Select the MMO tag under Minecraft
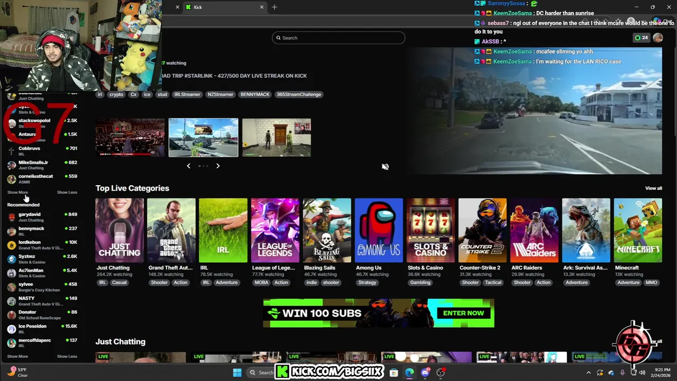Viewport: 677px width, 381px height. [x=651, y=283]
